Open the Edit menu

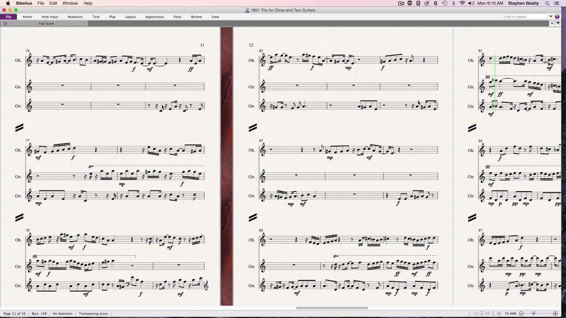(x=53, y=3)
